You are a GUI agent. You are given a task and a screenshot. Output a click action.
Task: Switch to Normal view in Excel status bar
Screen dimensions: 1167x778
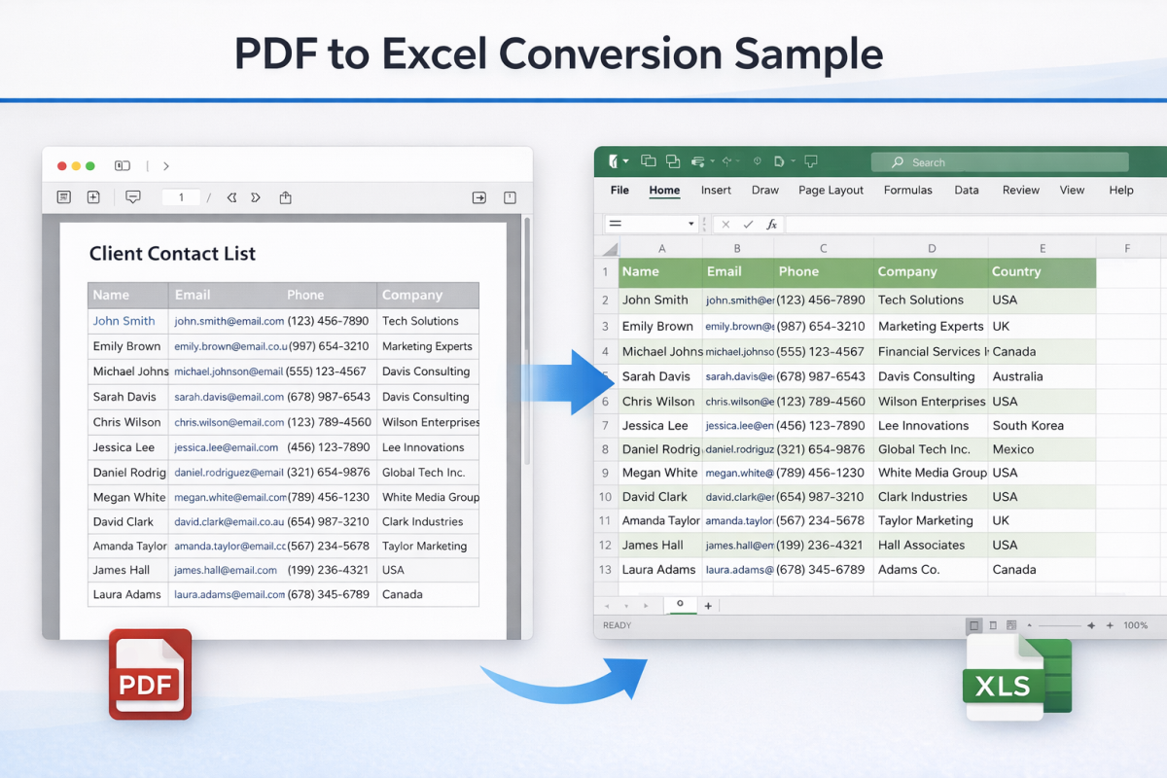973,625
